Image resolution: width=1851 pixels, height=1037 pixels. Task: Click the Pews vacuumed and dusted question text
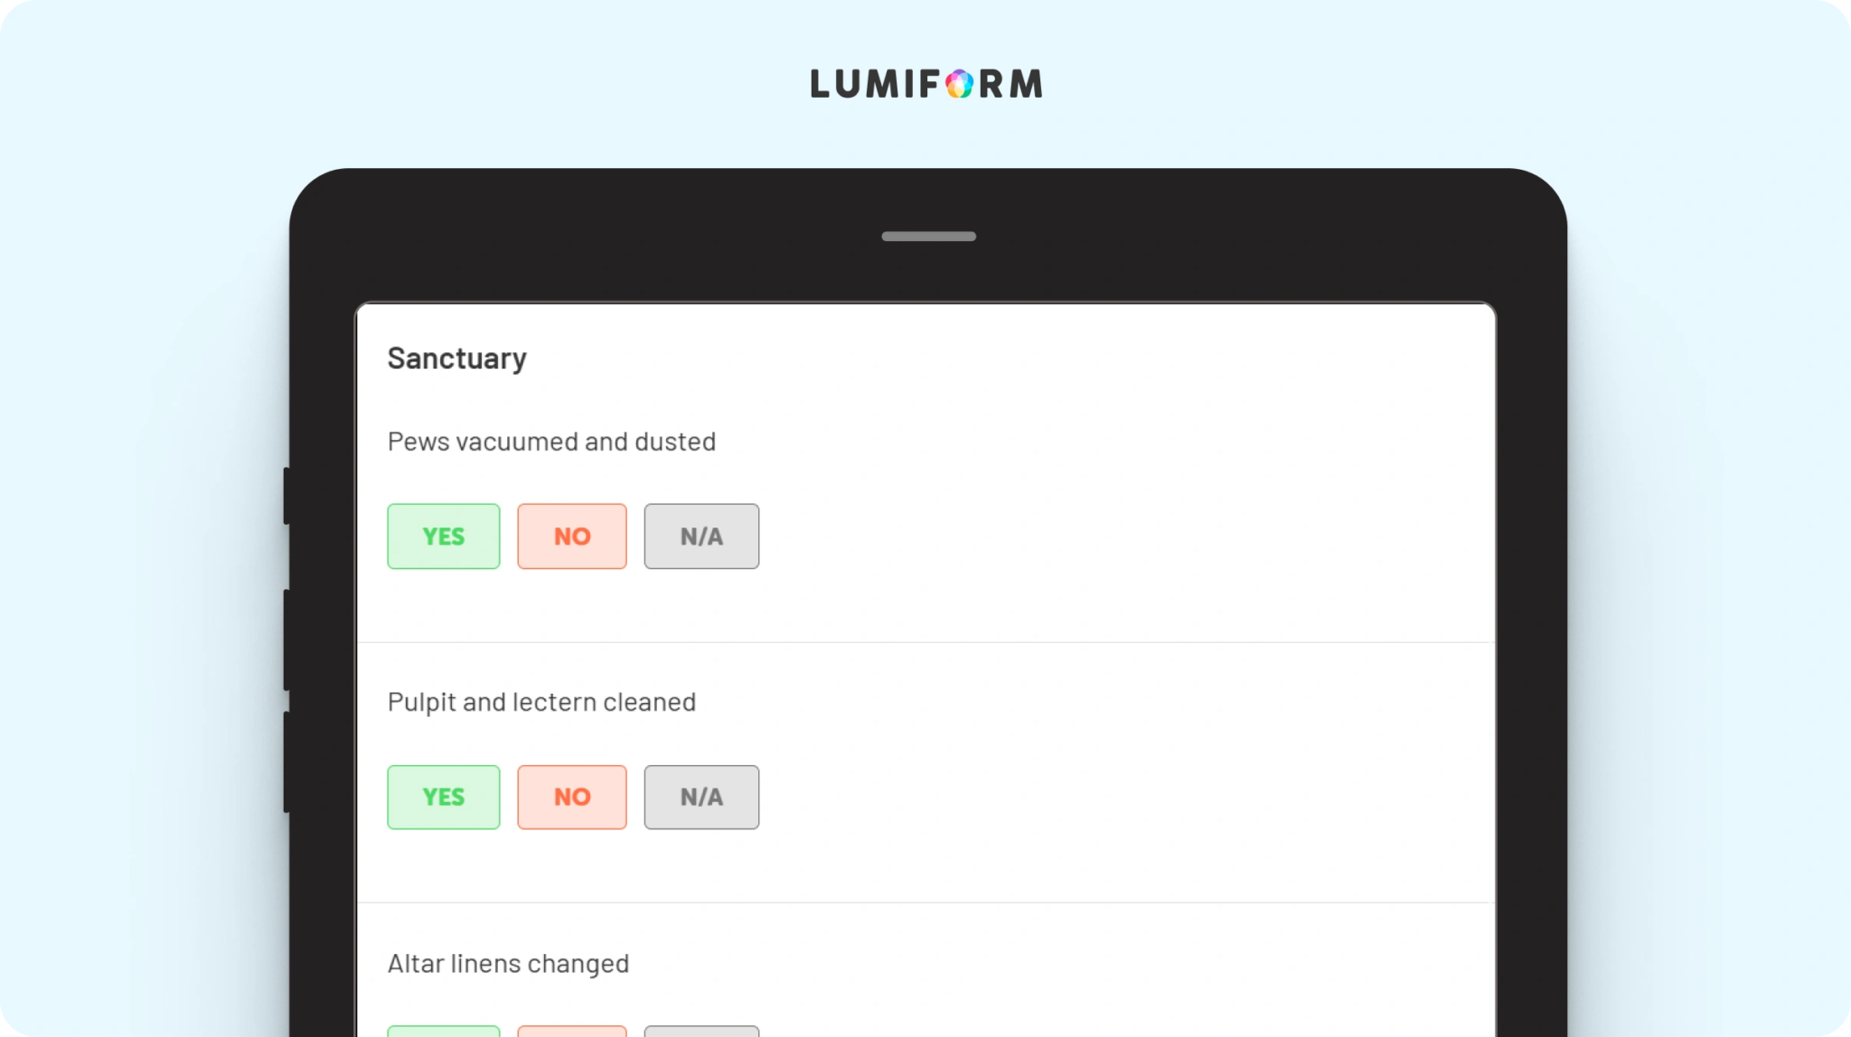coord(551,442)
